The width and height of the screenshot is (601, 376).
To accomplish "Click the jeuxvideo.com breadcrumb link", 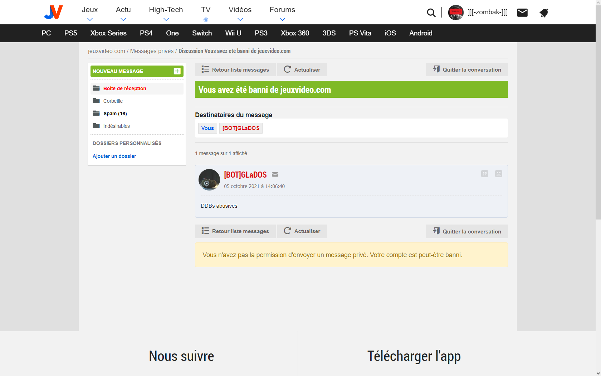I will point(107,51).
